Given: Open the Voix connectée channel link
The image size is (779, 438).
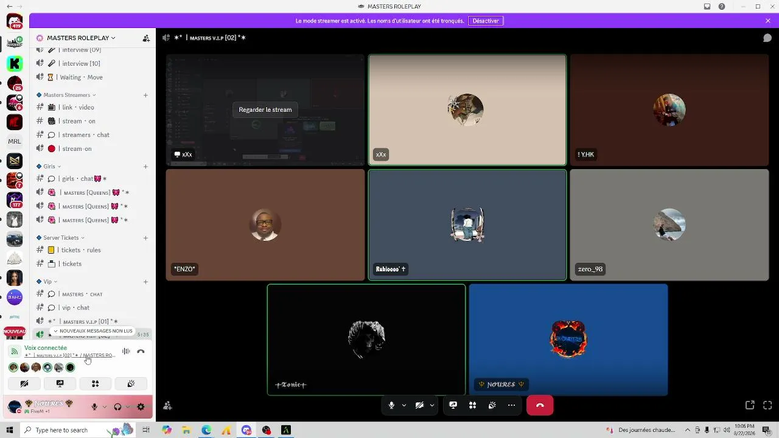Looking at the screenshot, I should [69, 355].
